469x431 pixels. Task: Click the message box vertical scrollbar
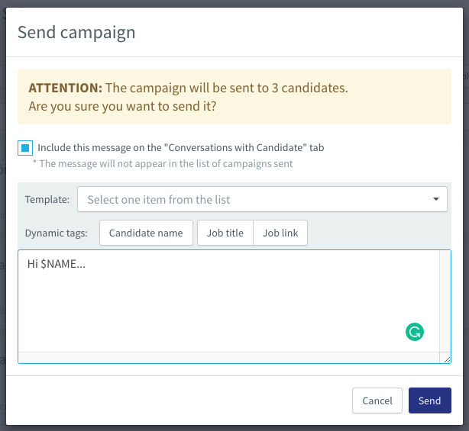point(445,301)
